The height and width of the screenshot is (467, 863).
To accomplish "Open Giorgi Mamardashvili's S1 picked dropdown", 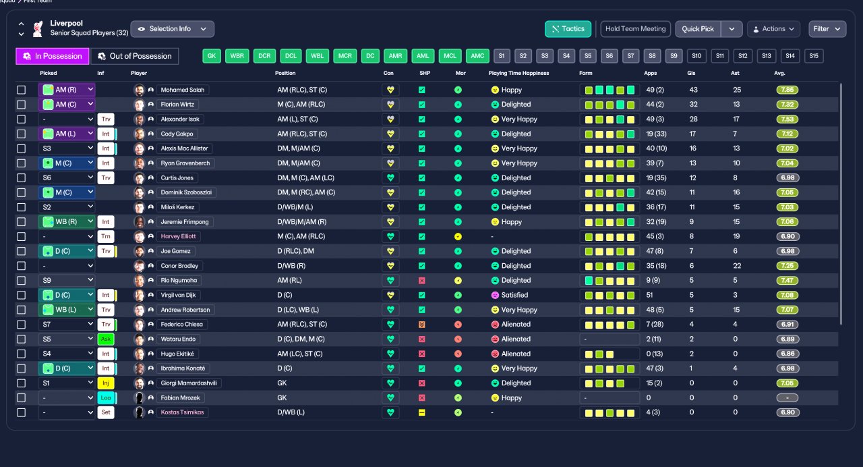I will coord(67,383).
